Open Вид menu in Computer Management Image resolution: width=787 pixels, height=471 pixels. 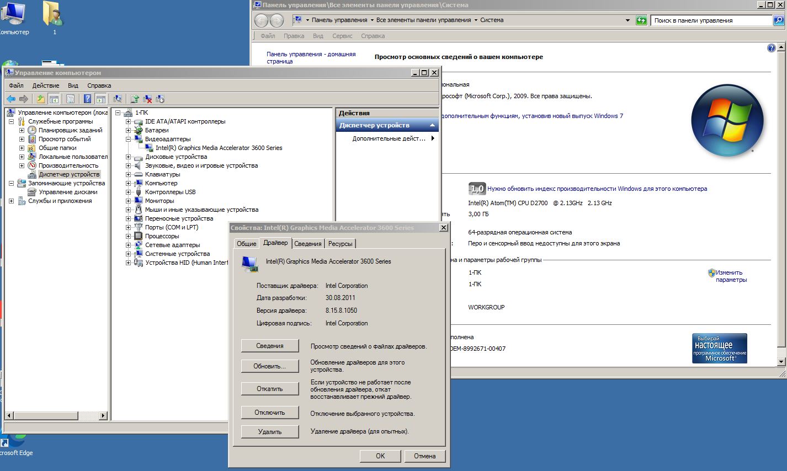[73, 85]
